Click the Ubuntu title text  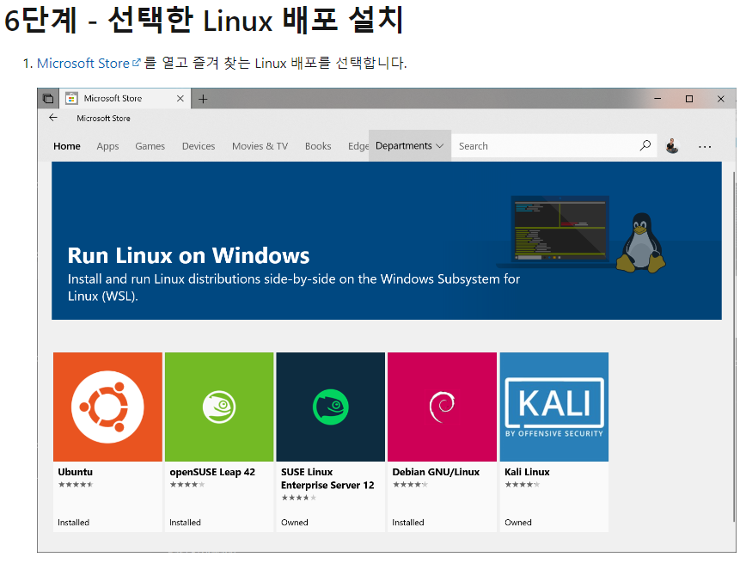pos(75,472)
